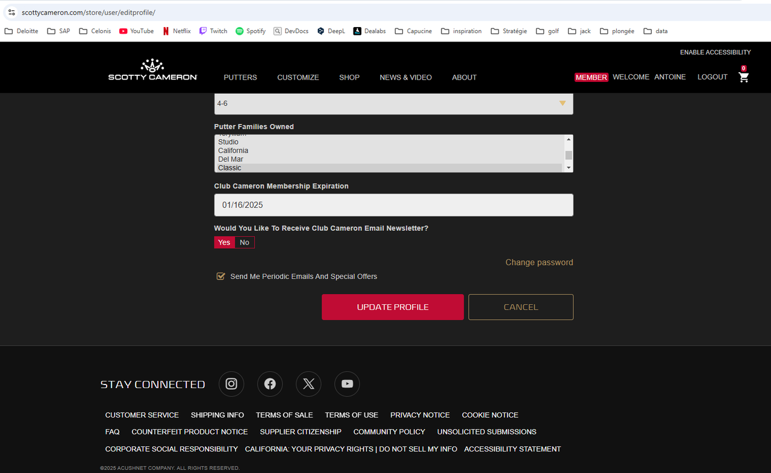Open the plongée bookmark folder
The height and width of the screenshot is (473, 771).
coord(617,31)
